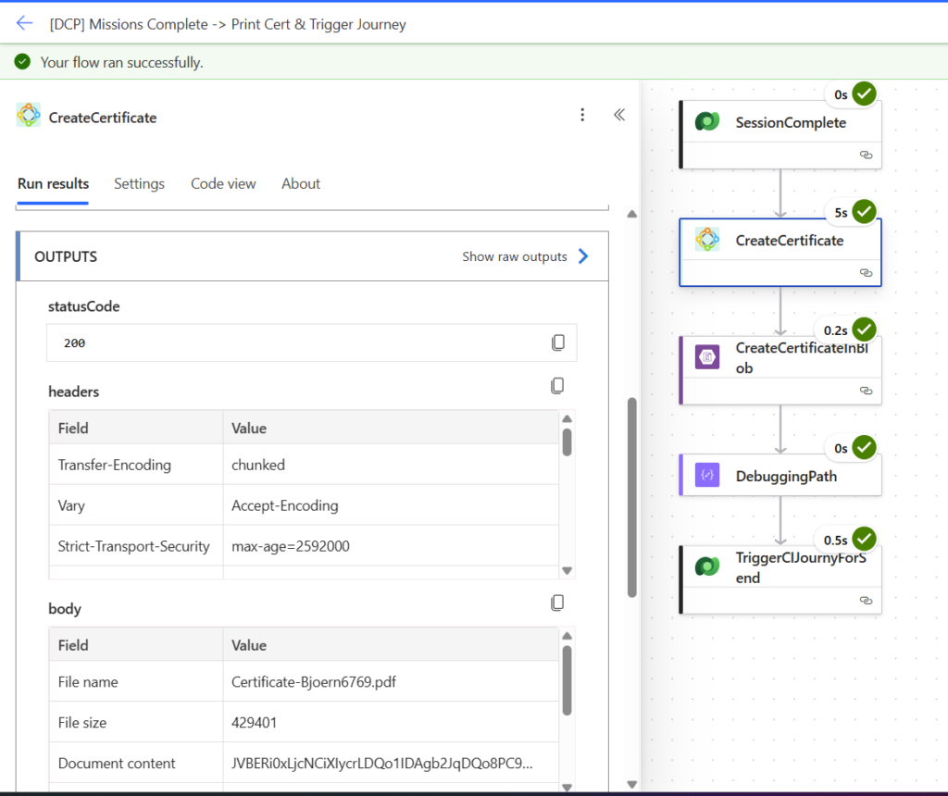Click the back arrow beside the flow title
Image resolution: width=948 pixels, height=796 pixels.
pyautogui.click(x=25, y=24)
